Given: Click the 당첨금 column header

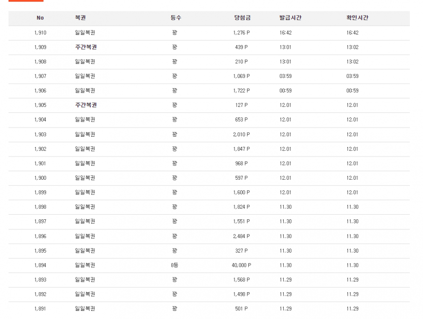Looking at the screenshot, I should click(x=242, y=18).
